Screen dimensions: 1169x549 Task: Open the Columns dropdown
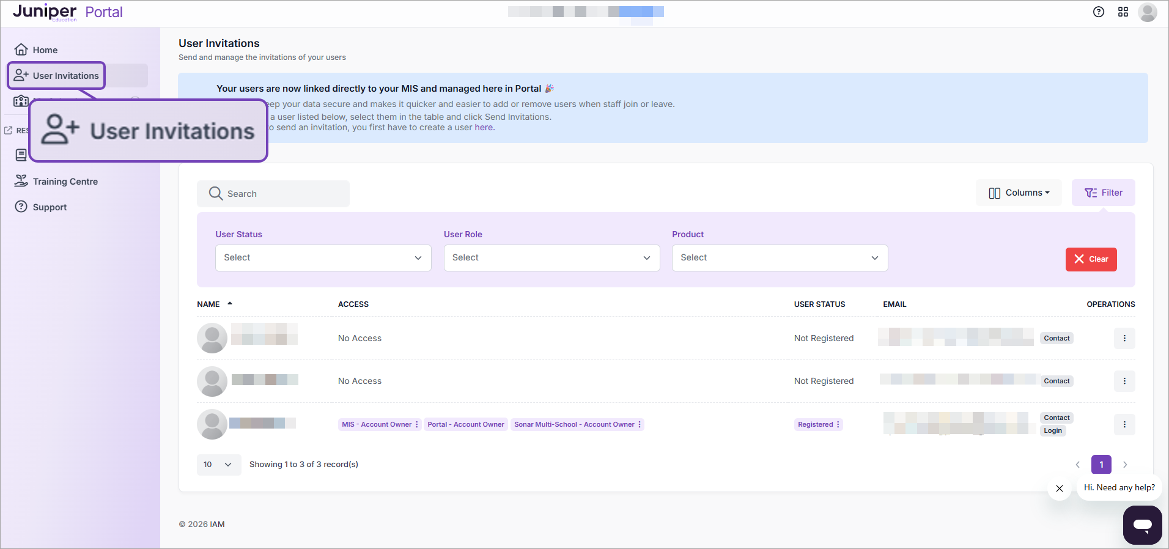click(x=1019, y=193)
